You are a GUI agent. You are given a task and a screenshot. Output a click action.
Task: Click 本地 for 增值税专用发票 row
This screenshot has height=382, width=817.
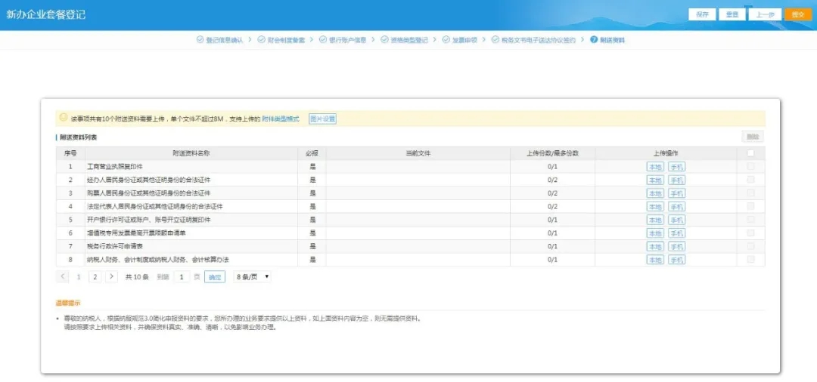point(655,233)
